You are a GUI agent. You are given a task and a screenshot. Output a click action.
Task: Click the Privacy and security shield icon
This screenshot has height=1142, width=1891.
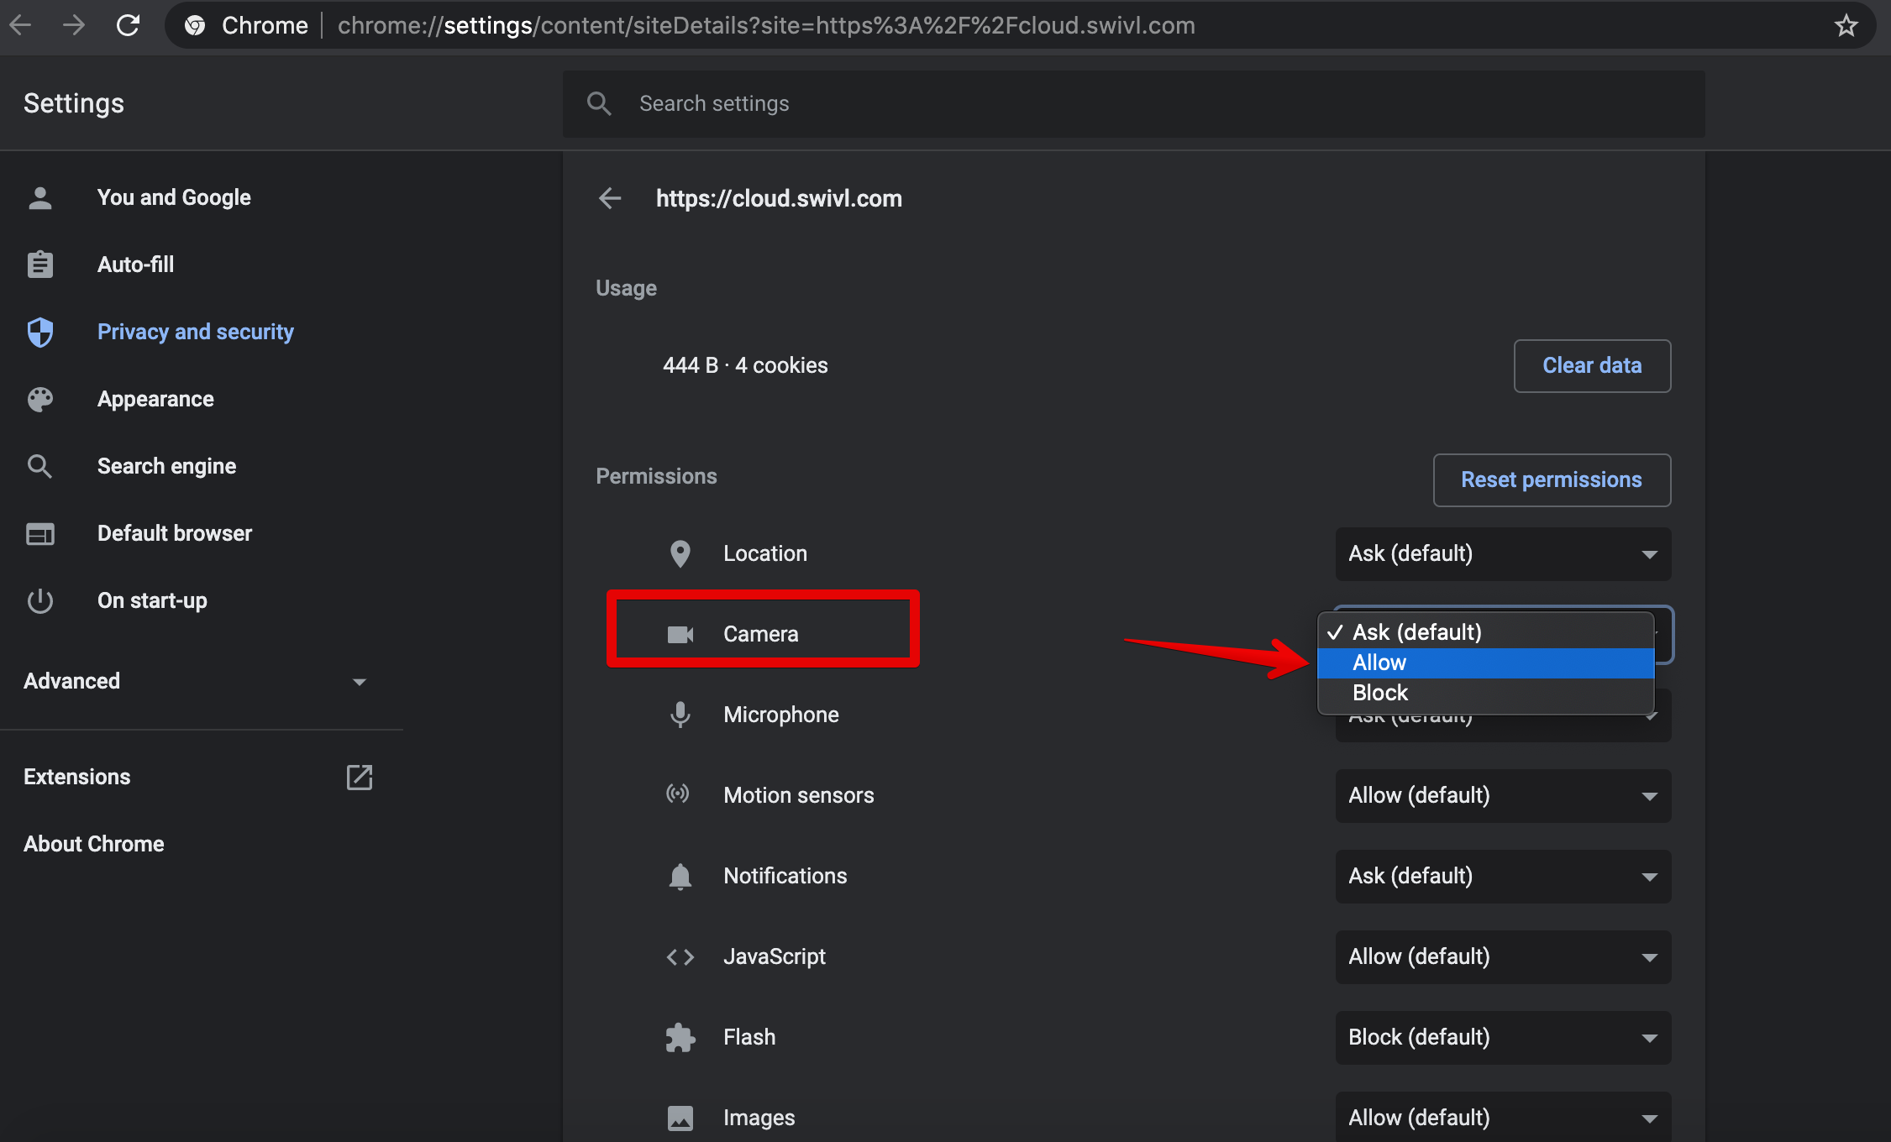pos(40,332)
